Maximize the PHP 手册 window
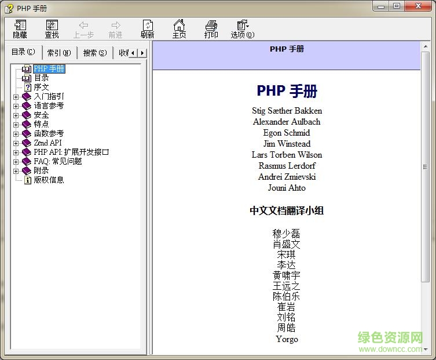This screenshot has width=436, height=360. (397, 6)
